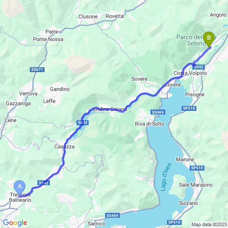Select the Clusone town label
Screen dimensions: 228x228
tap(88, 16)
